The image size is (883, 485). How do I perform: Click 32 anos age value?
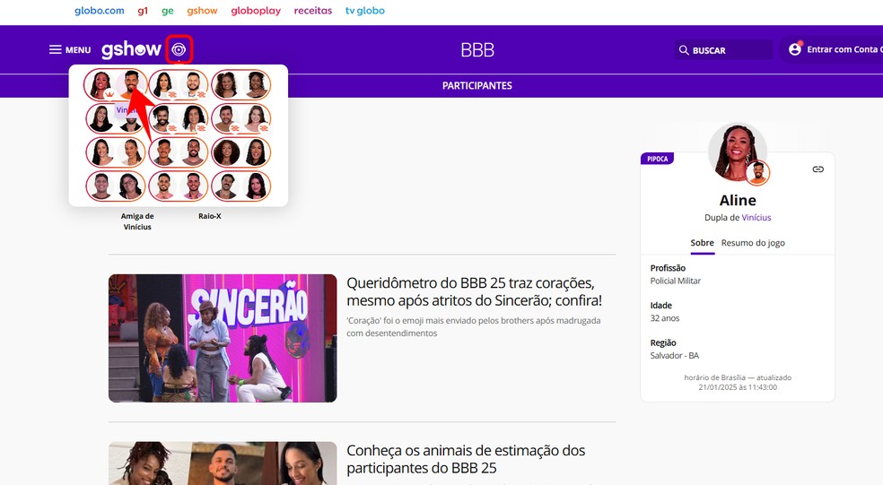point(665,318)
